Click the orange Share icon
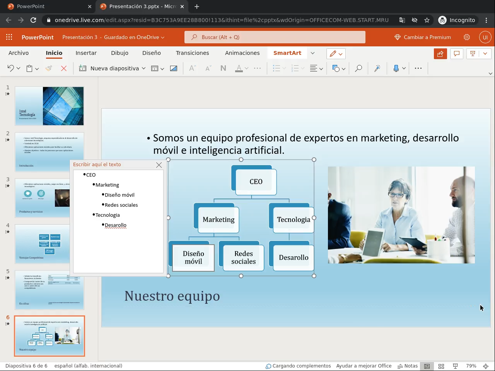This screenshot has height=371, width=495. pyautogui.click(x=440, y=54)
